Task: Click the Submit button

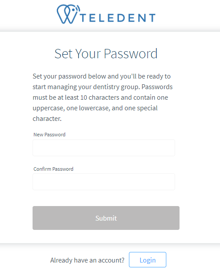Action: tap(106, 218)
